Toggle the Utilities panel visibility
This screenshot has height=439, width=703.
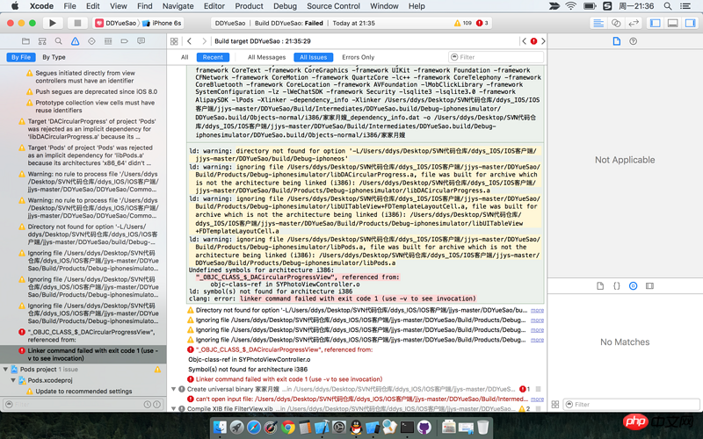[x=690, y=23]
